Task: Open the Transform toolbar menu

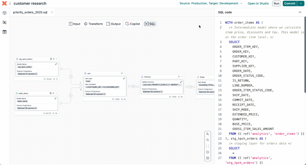Action: pyautogui.click(x=93, y=24)
